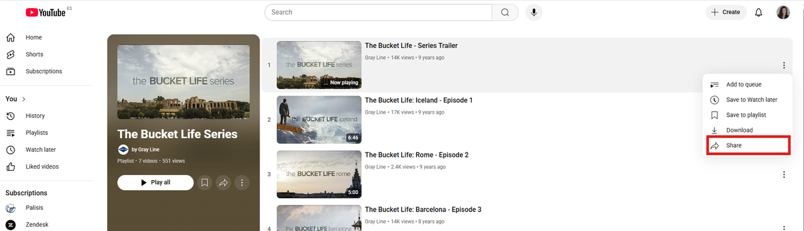The height and width of the screenshot is (231, 804).
Task: Click Gray Line under Series Trailer
Action: [x=376, y=58]
